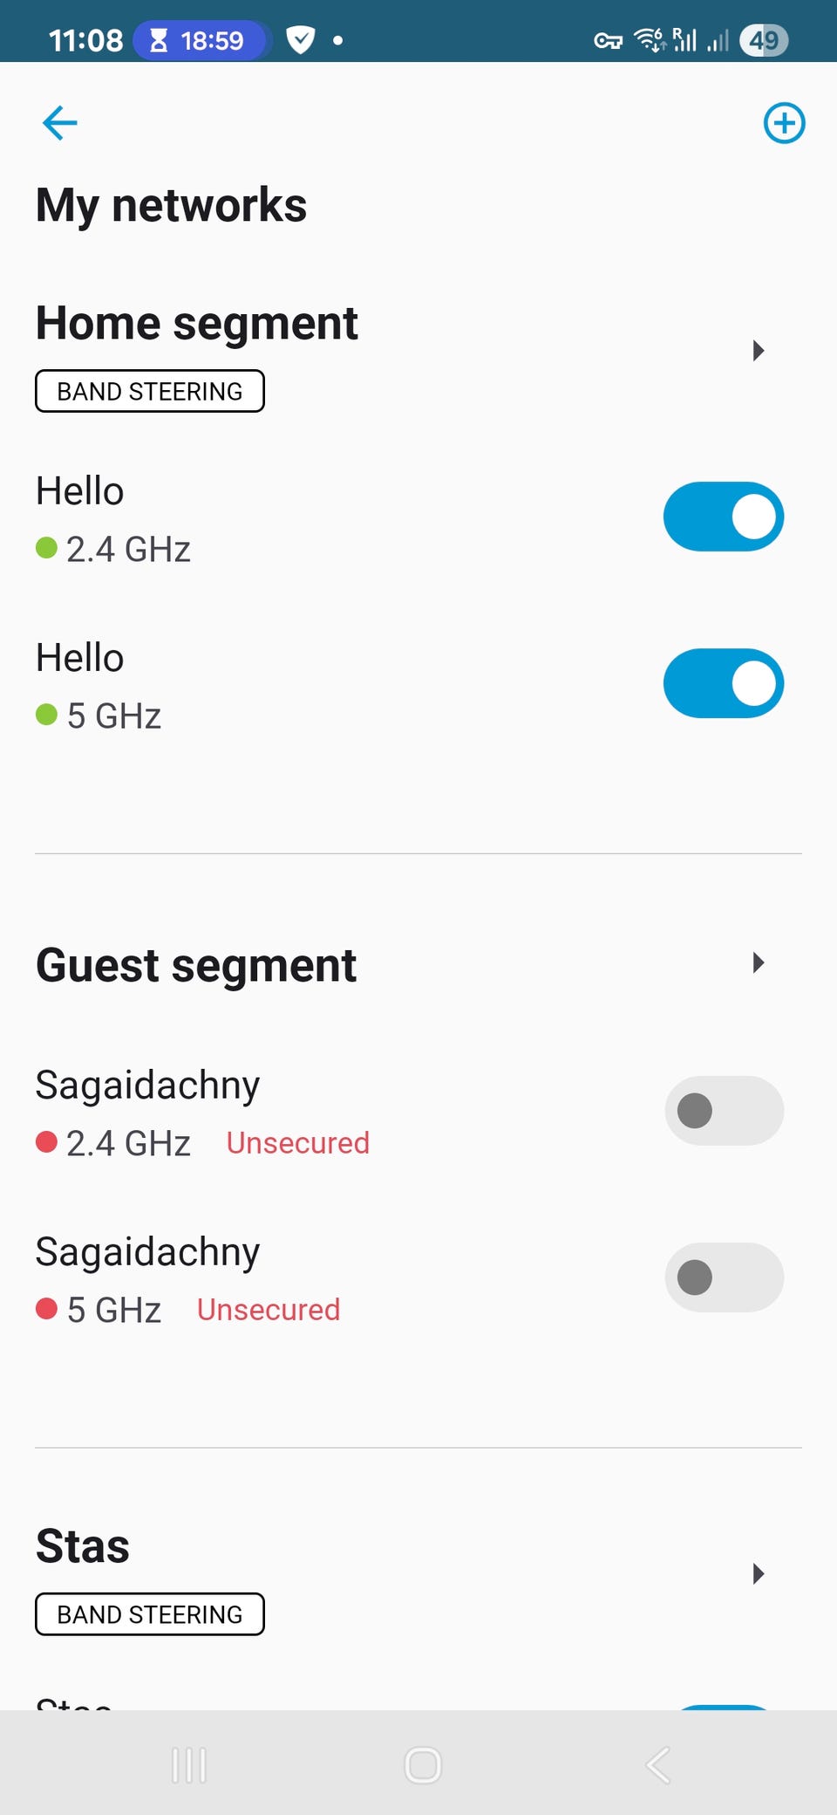Tap the add network plus icon
The height and width of the screenshot is (1815, 837).
pos(784,123)
